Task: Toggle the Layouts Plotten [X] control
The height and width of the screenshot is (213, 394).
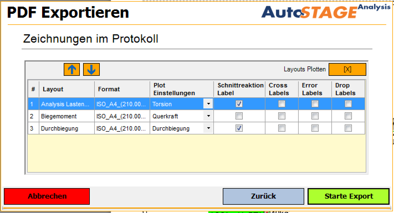Action: (347, 69)
